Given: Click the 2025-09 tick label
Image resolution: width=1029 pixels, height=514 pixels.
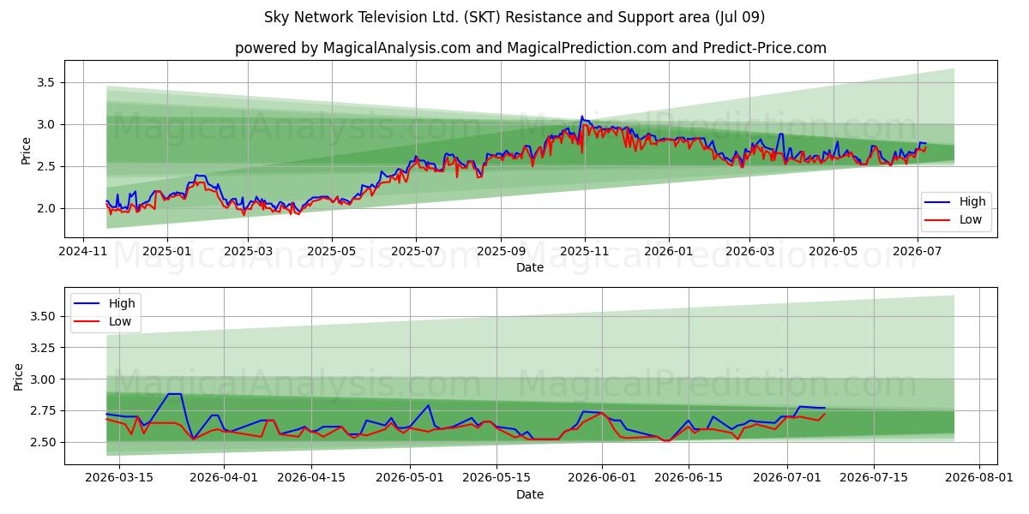Looking at the screenshot, I should click(x=501, y=251).
